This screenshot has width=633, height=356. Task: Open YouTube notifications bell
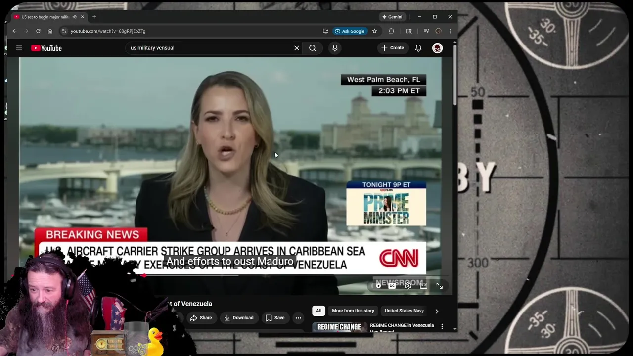[x=418, y=48]
